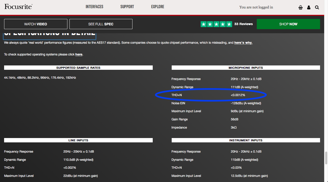Open the Interfaces menu
Screen dimensions: 328x182
pos(94,7)
